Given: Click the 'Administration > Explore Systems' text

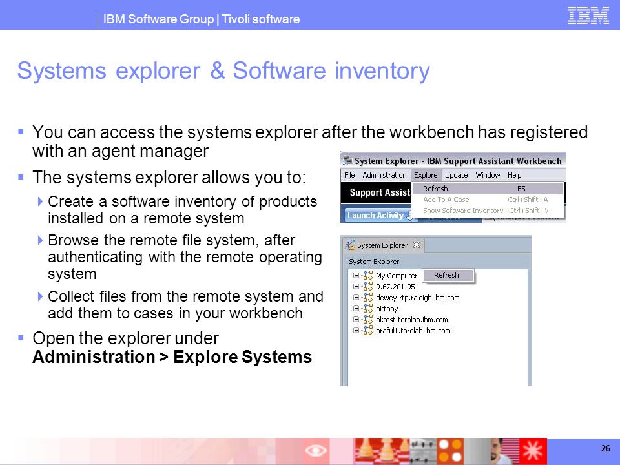Looking at the screenshot, I should (x=172, y=357).
